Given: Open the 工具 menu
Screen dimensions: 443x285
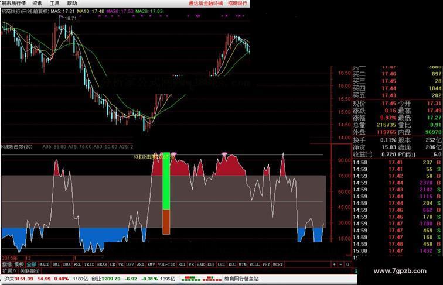Looking at the screenshot, I should click(54, 3).
